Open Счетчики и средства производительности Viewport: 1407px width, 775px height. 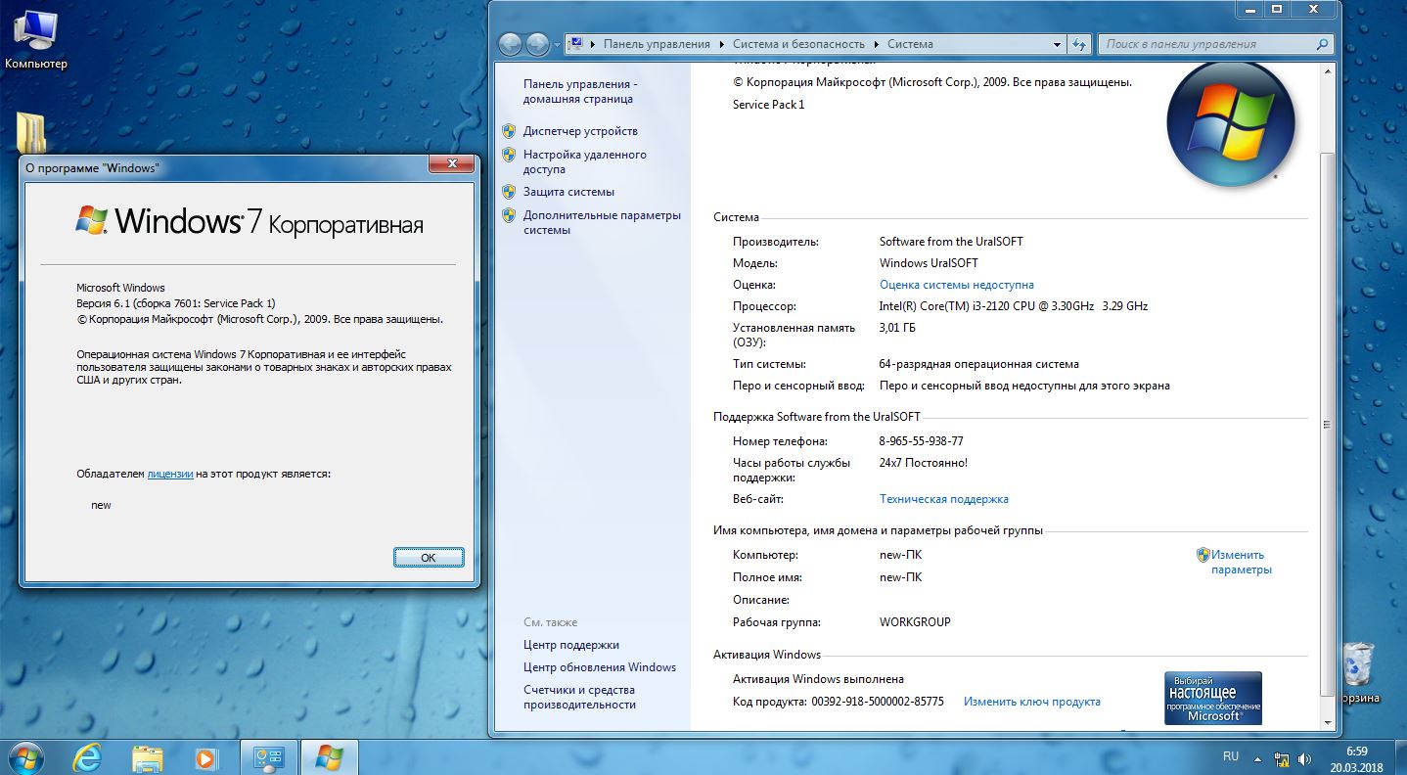pyautogui.click(x=579, y=697)
